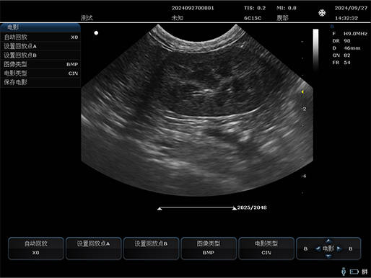Click the bottom 设置回放点B button
371x278 pixels.
(x=151, y=248)
